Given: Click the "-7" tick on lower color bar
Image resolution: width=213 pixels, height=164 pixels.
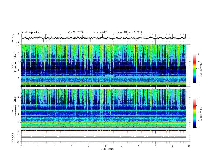Looking at the screenshot, I should point(198,127).
